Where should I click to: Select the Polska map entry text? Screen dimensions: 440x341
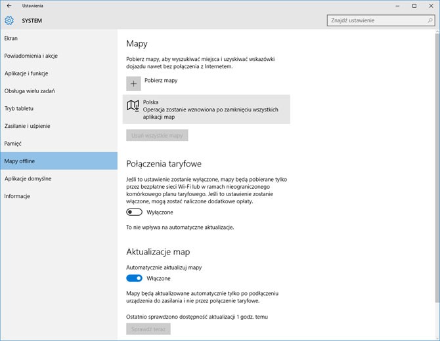210,110
